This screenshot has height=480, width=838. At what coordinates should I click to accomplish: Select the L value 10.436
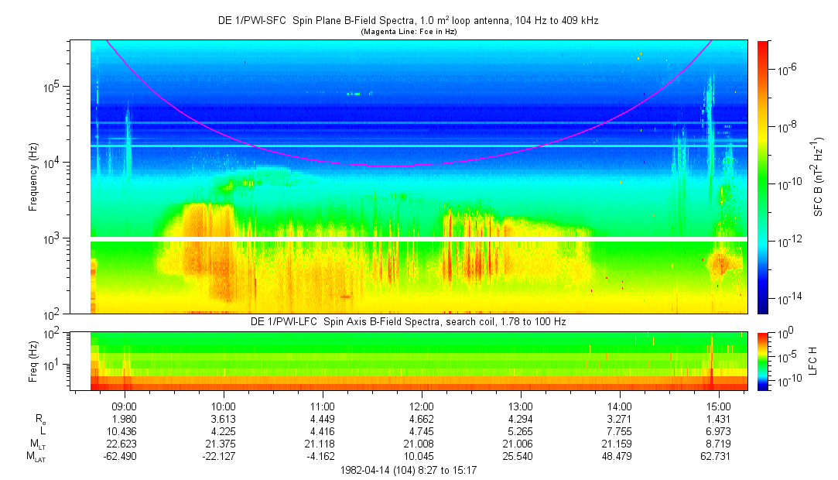125,431
